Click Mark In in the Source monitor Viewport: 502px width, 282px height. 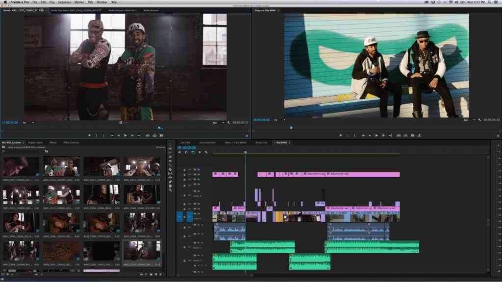pos(90,135)
